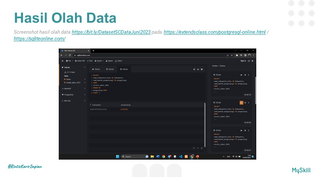Open the File dropdown menu
315x177 pixels.
click(69, 61)
